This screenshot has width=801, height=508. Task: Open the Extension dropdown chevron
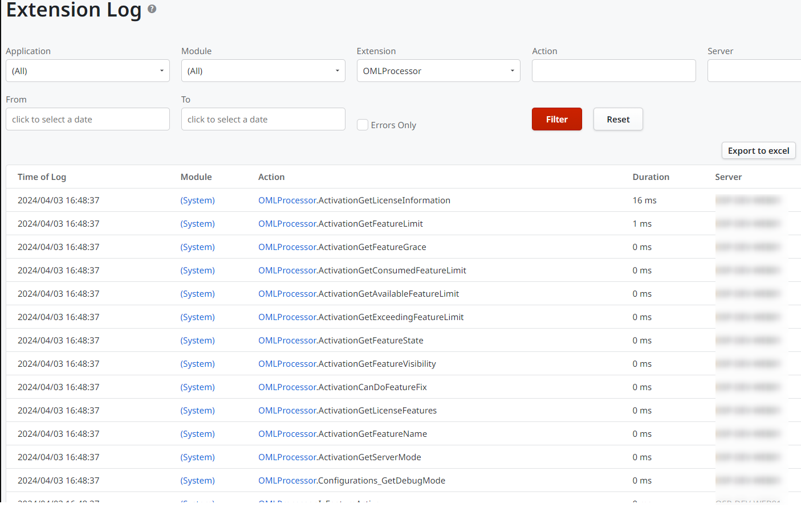point(512,70)
